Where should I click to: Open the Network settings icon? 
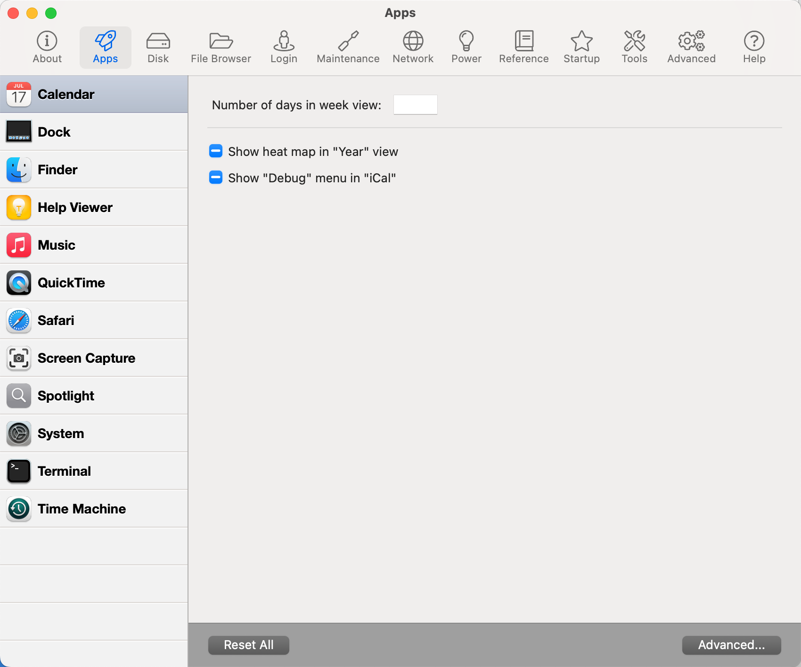(413, 47)
